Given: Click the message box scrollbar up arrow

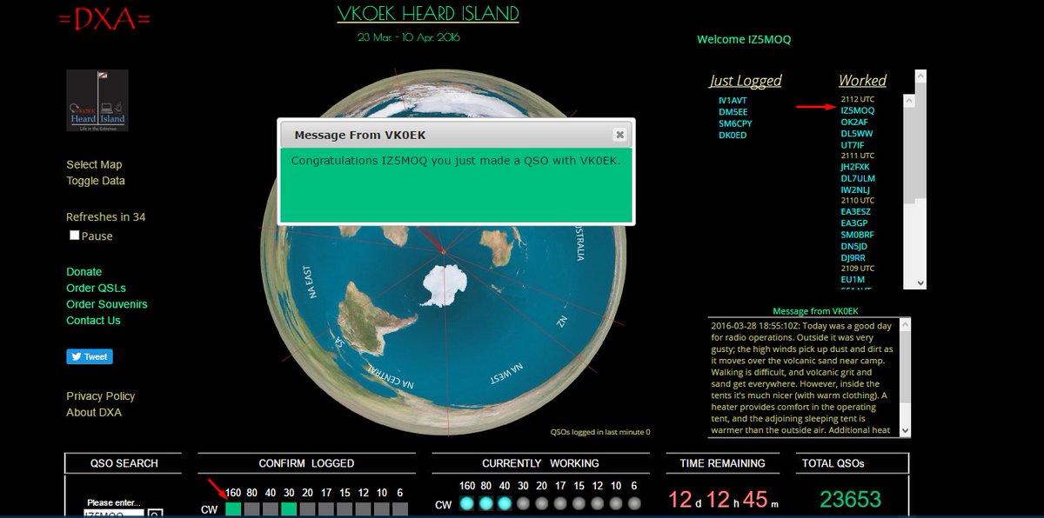Looking at the screenshot, I should (x=905, y=324).
